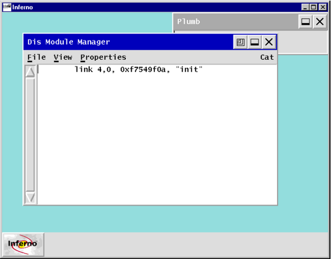Click the Inferno app icon in title bar
The width and height of the screenshot is (331, 259).
tap(7, 8)
